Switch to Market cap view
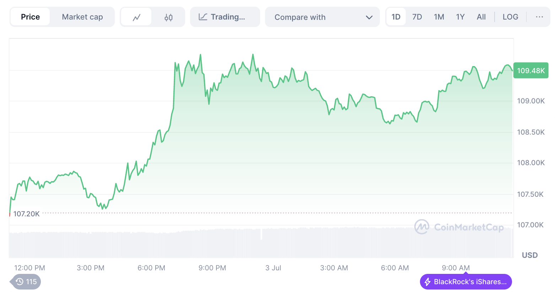The image size is (555, 292). point(82,17)
